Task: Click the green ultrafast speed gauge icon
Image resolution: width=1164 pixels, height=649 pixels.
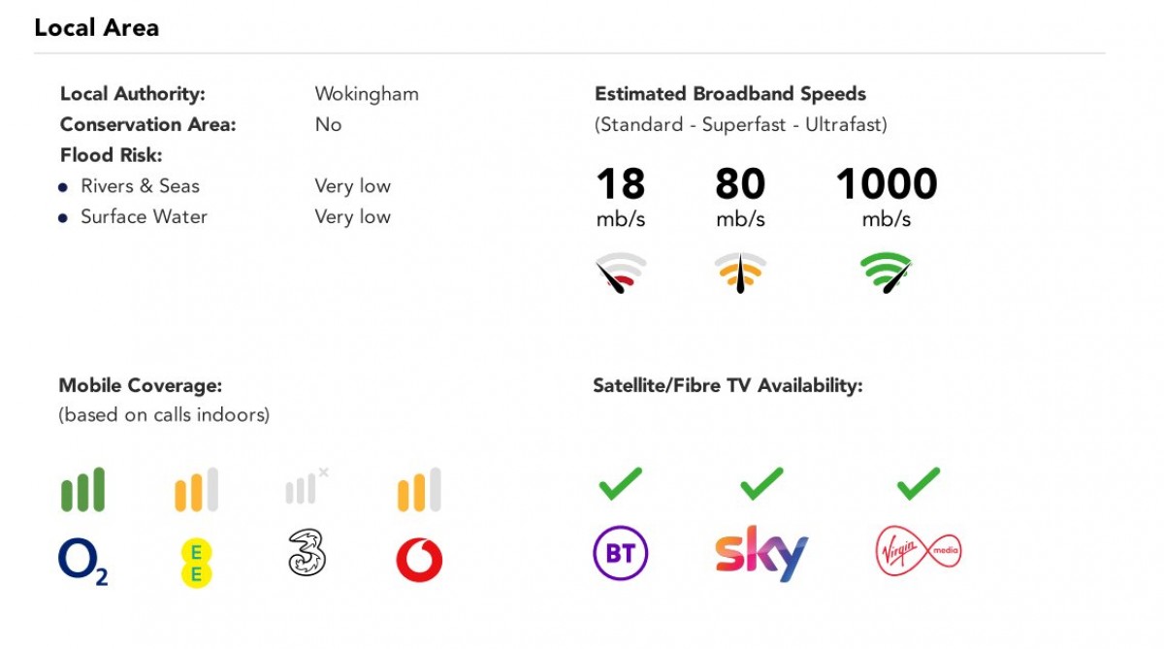Action: point(886,272)
